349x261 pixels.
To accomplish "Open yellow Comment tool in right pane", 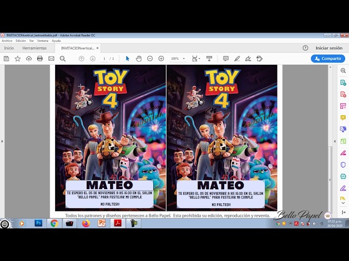I will [343, 117].
